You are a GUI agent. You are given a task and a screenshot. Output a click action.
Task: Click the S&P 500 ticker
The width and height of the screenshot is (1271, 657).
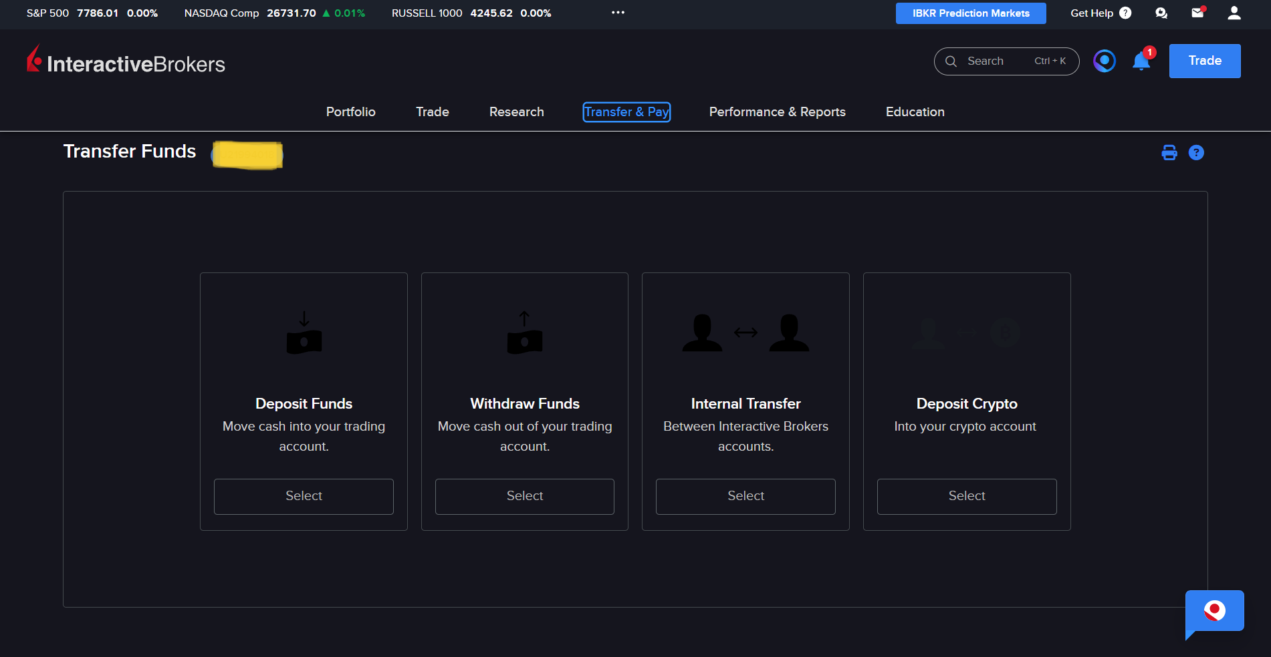tap(92, 13)
